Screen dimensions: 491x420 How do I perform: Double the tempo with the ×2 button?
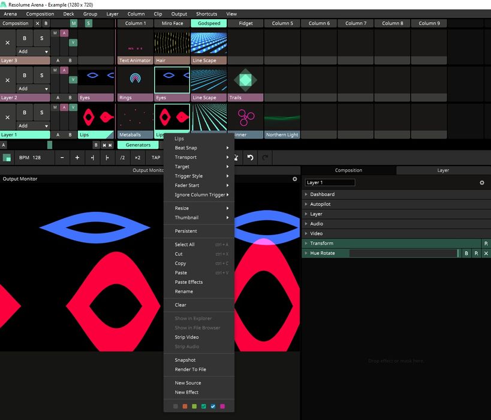point(137,157)
